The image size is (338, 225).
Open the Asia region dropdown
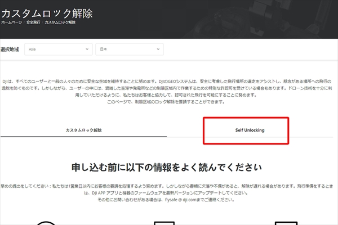coord(59,49)
